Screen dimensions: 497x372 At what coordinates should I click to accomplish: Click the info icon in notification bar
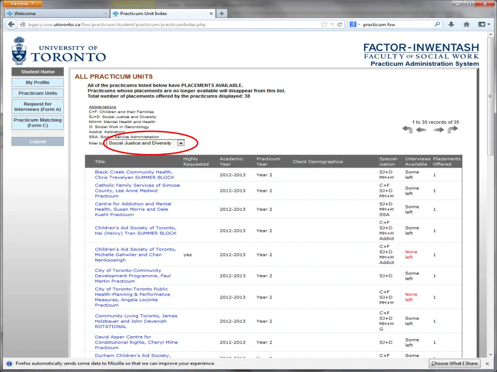tap(9, 363)
